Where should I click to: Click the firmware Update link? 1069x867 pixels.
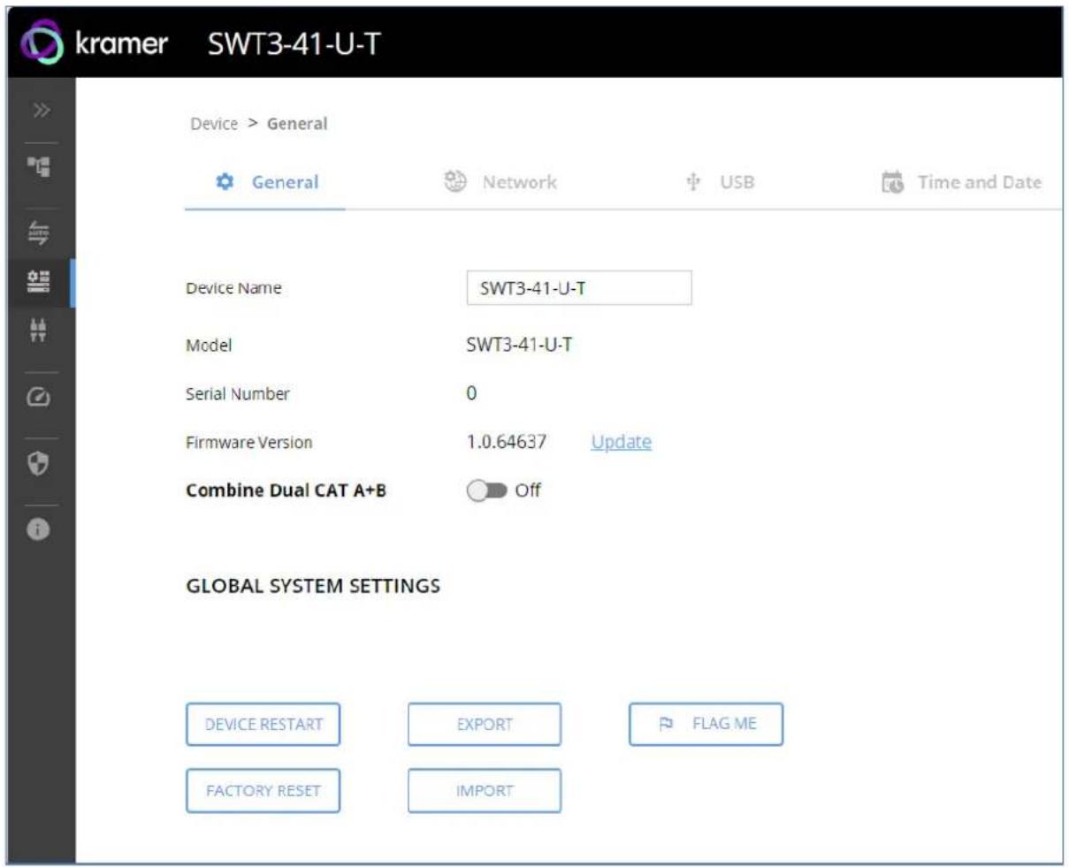tap(621, 442)
